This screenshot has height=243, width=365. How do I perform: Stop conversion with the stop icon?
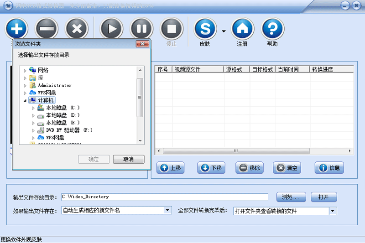pyautogui.click(x=172, y=29)
